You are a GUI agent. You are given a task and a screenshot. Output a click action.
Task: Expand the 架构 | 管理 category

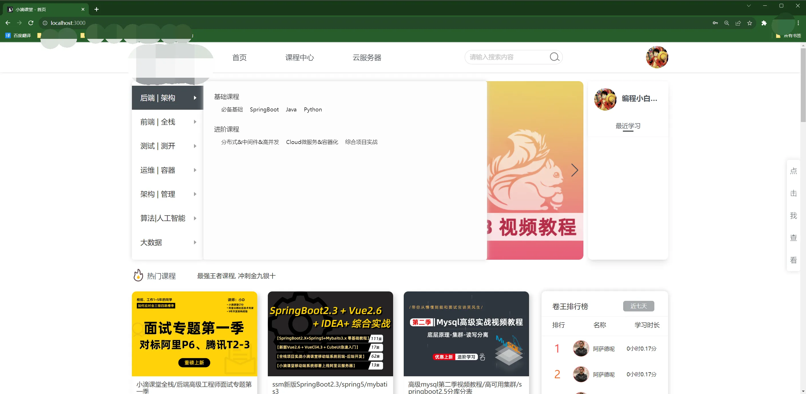point(167,194)
